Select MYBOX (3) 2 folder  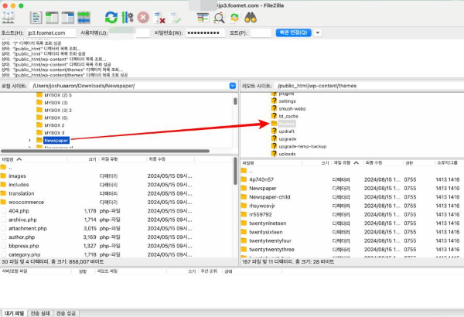tap(58, 110)
